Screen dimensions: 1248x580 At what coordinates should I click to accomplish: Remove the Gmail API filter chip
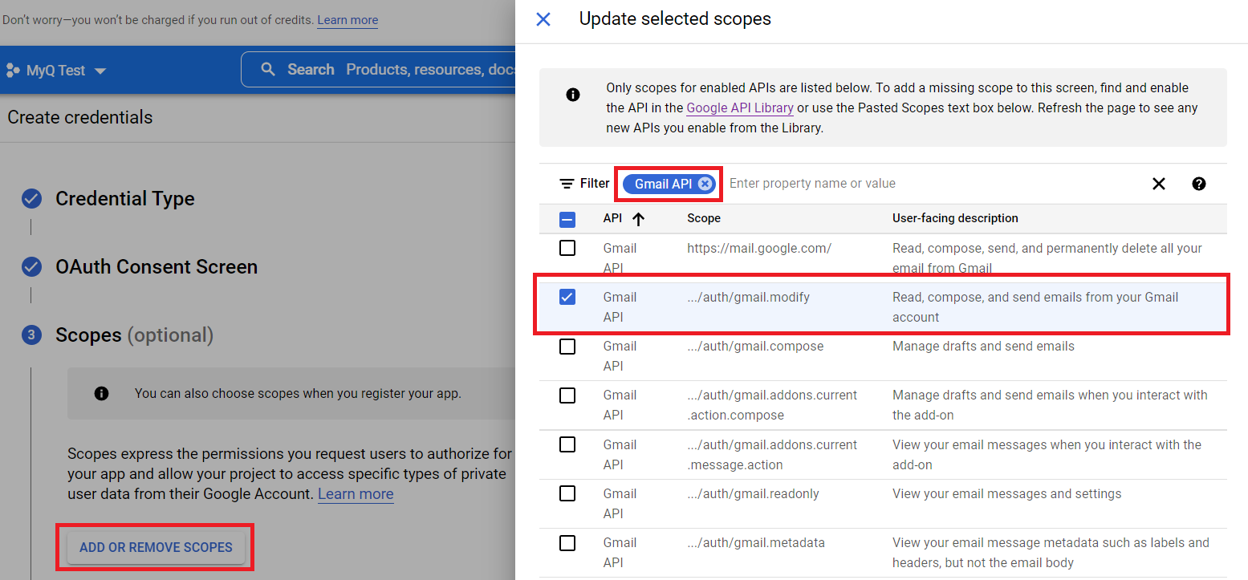point(704,183)
